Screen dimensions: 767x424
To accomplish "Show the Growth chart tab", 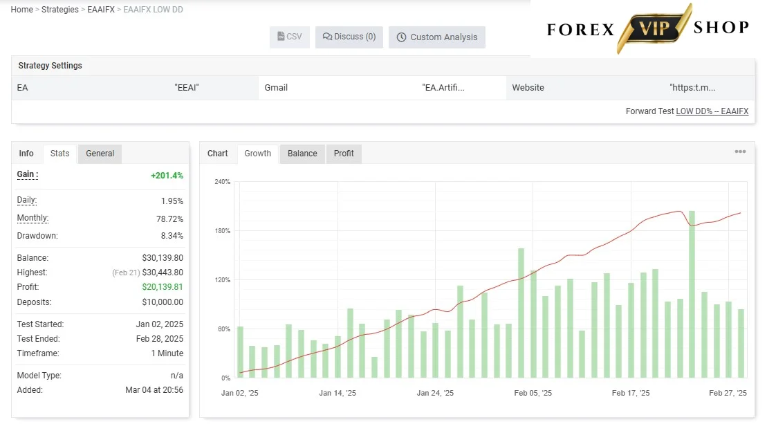I will click(258, 154).
